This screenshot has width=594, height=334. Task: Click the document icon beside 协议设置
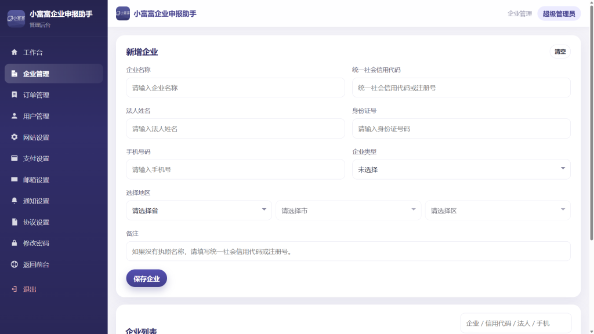pyautogui.click(x=15, y=222)
